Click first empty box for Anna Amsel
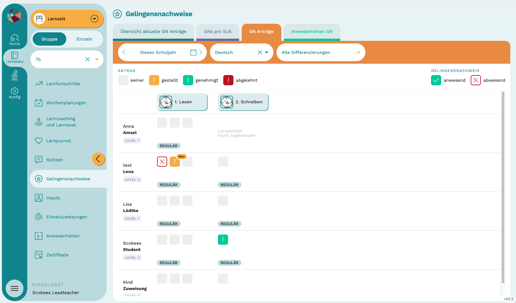Viewport: 516px width, 303px height. tap(162, 123)
